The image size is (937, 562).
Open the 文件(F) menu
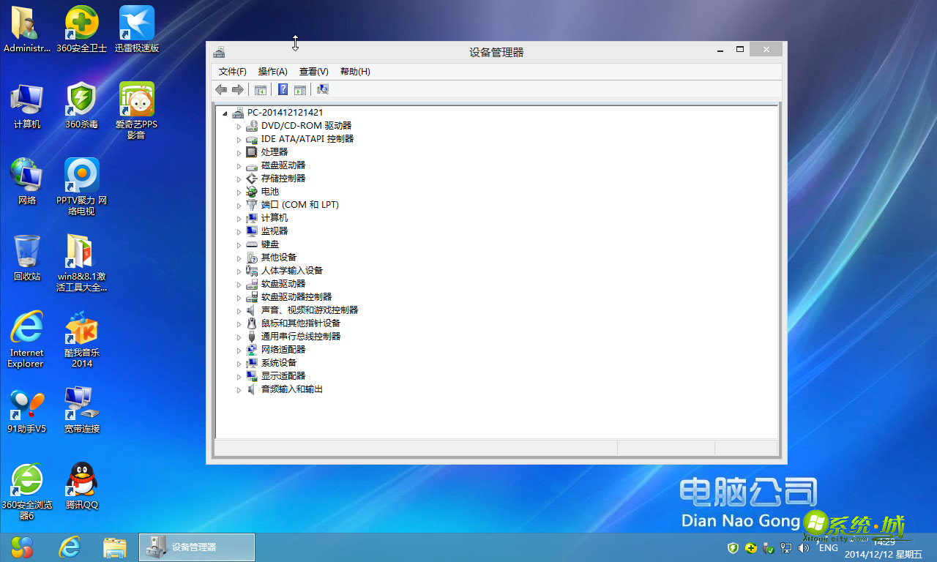pos(231,71)
